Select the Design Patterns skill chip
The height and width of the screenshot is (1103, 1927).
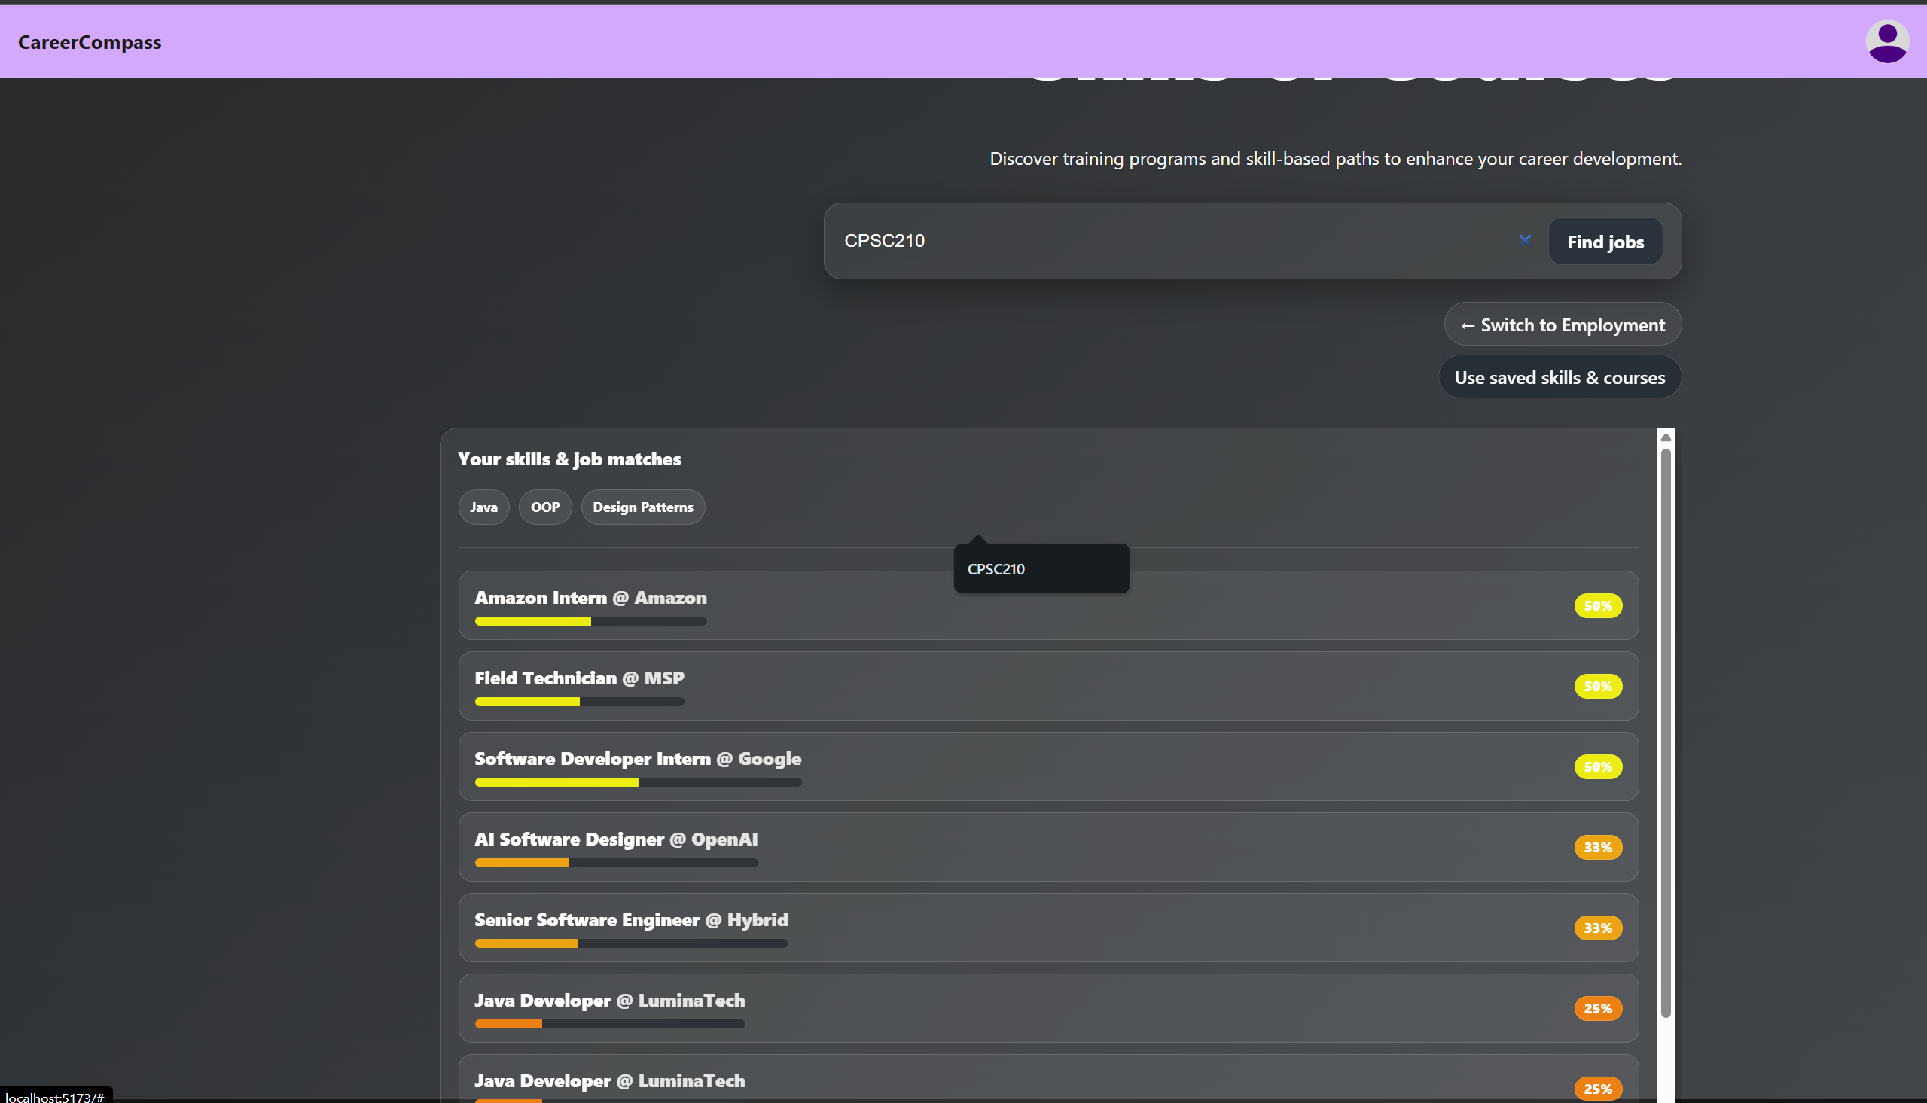pos(642,507)
